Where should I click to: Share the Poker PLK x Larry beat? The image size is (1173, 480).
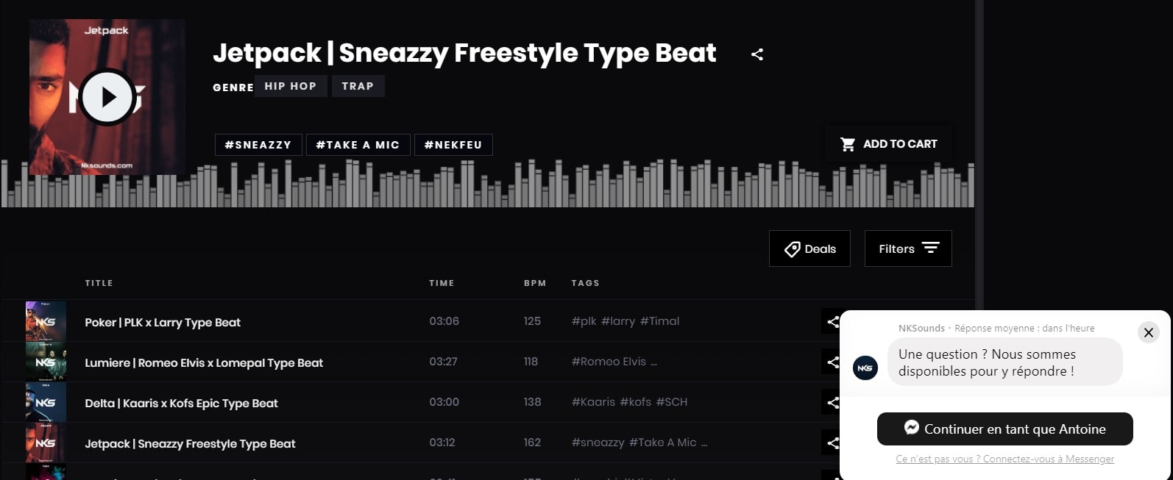(832, 321)
